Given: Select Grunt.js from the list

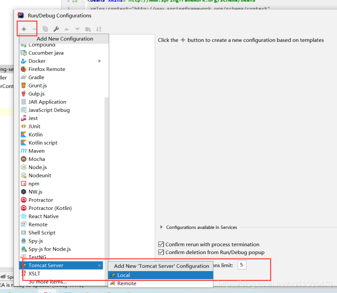Looking at the screenshot, I should coord(62,86).
